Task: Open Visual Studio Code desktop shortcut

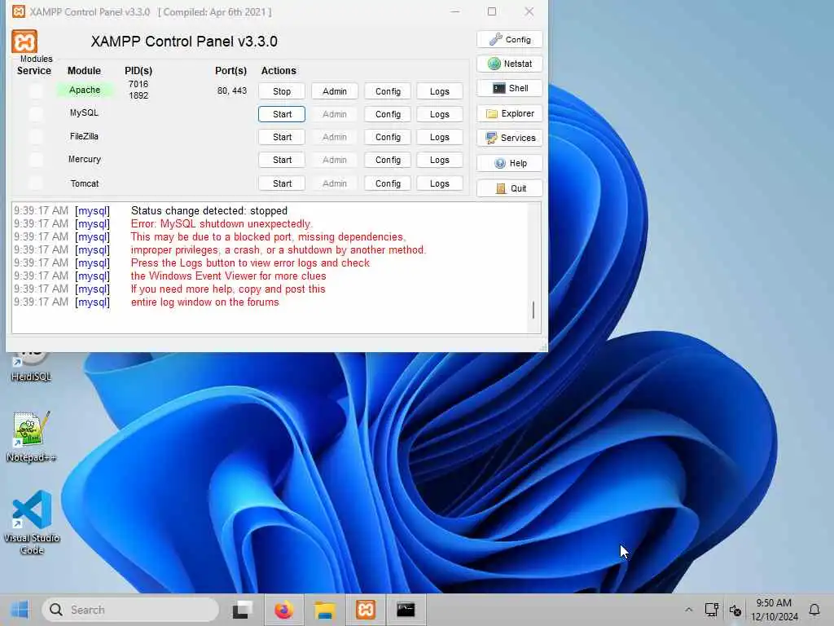Action: point(32,522)
